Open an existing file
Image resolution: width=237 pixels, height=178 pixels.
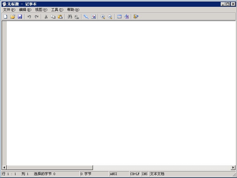(x=12, y=17)
